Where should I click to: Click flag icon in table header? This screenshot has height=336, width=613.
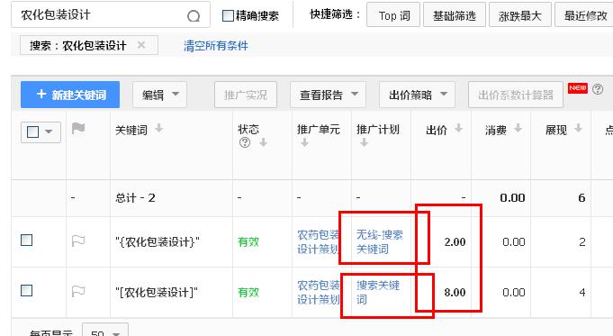[78, 128]
